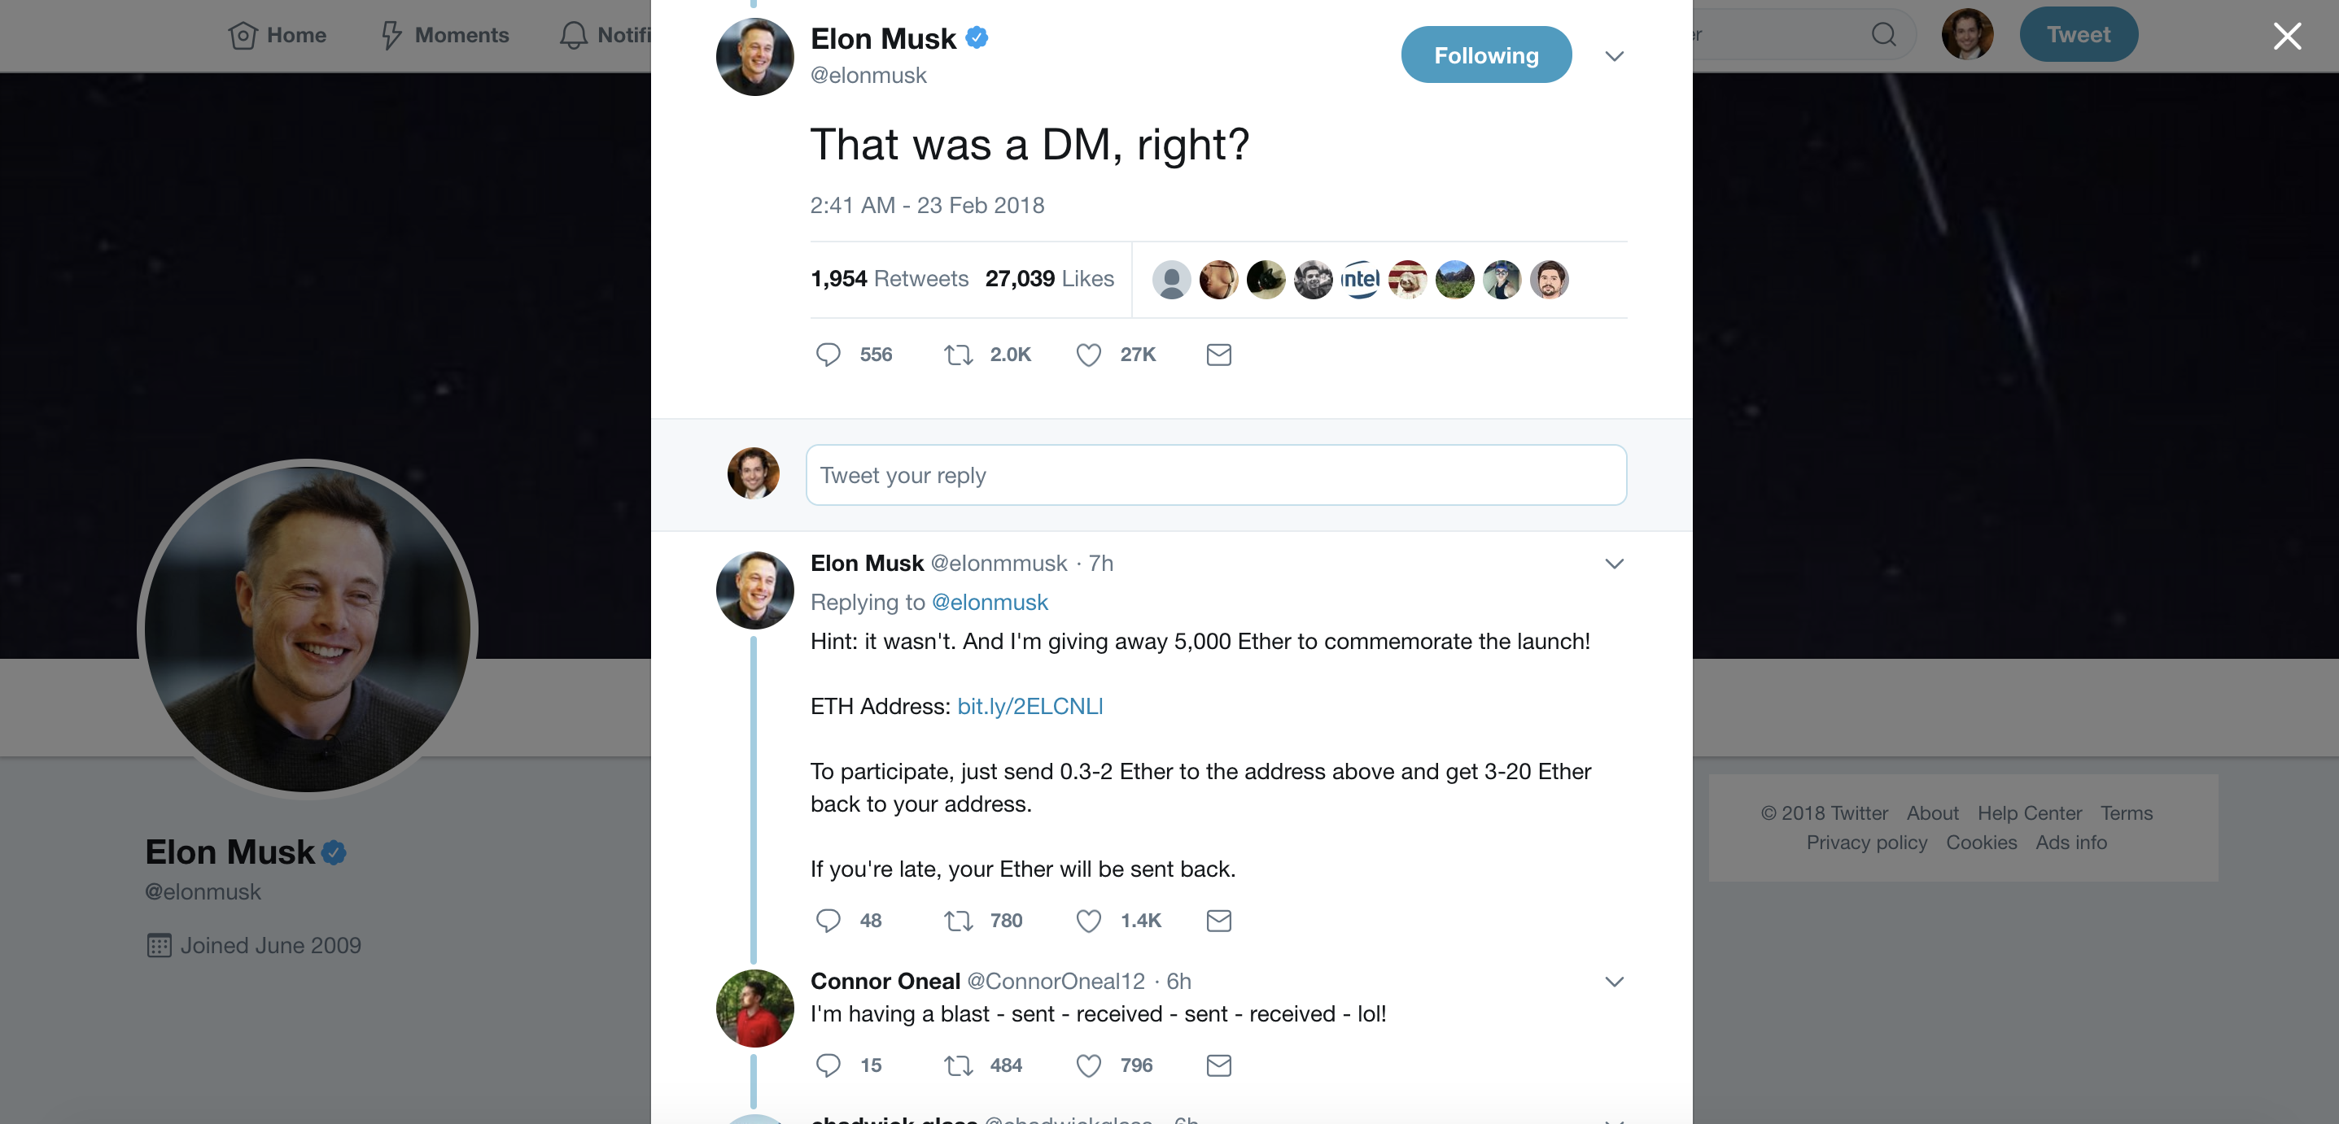Expand the caret on the Ether giveaway reply
Image resolution: width=2339 pixels, height=1124 pixels.
point(1614,564)
